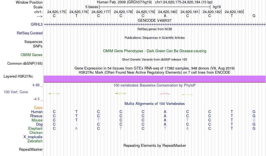Open Repeating Elements by RepeatMasker title
This screenshot has height=156, width=266.
(x=155, y=145)
